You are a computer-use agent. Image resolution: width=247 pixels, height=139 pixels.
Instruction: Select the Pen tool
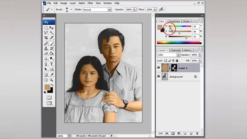click(46, 64)
